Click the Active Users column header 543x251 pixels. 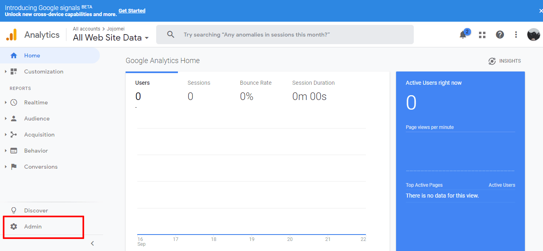tap(502, 185)
